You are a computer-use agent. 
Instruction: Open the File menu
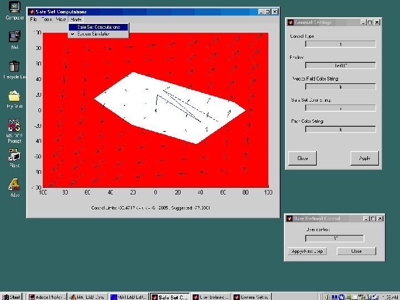[x=33, y=19]
